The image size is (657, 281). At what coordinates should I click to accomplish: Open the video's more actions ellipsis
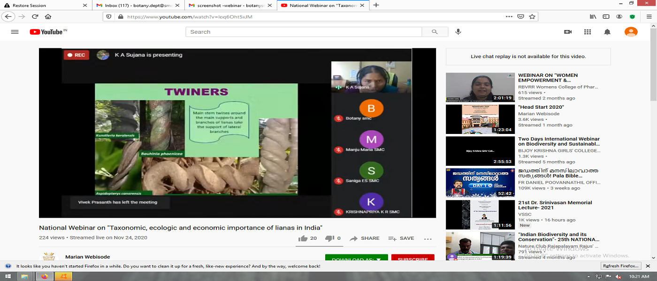pyautogui.click(x=428, y=238)
